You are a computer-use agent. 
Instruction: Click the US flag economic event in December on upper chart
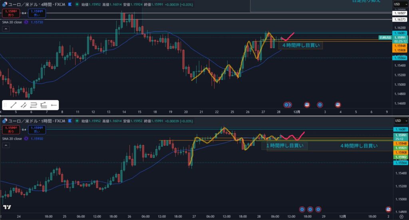click(338, 105)
